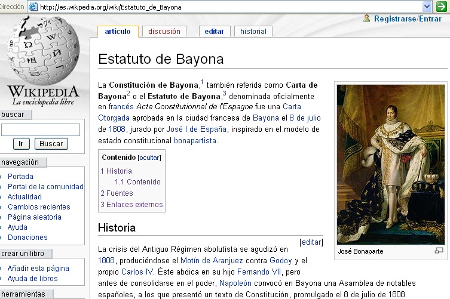Image resolution: width=450 pixels, height=299 pixels.
Task: Jump to 1.1 Contenido in contents
Action: 137,182
